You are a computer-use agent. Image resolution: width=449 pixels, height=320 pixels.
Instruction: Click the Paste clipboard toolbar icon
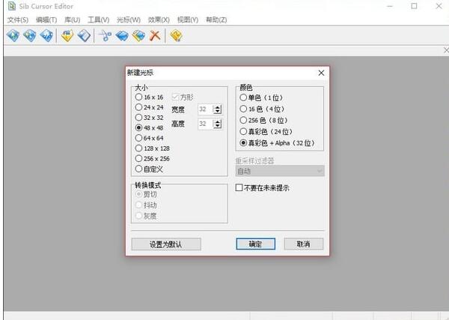(139, 36)
